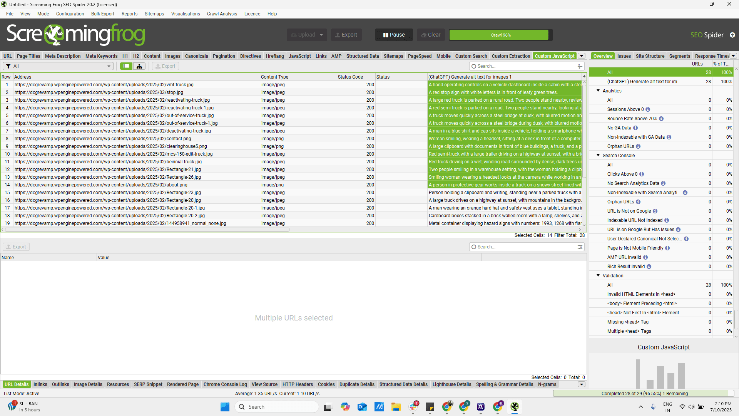Image resolution: width=739 pixels, height=416 pixels.
Task: Open the Crawl Analysis menu
Action: tap(222, 14)
